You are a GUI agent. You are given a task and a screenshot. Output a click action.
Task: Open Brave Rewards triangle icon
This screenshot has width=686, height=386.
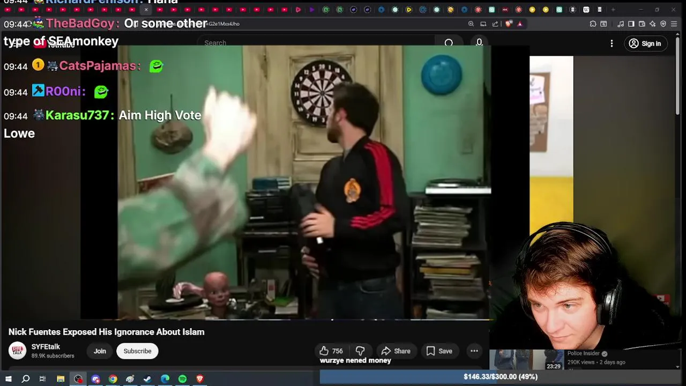(519, 24)
